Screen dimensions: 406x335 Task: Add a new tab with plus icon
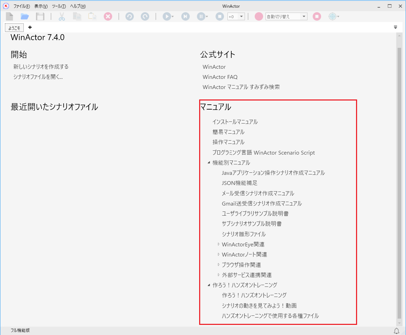pos(30,27)
